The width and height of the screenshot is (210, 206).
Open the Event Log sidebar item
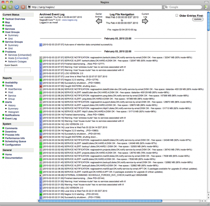point(11,119)
